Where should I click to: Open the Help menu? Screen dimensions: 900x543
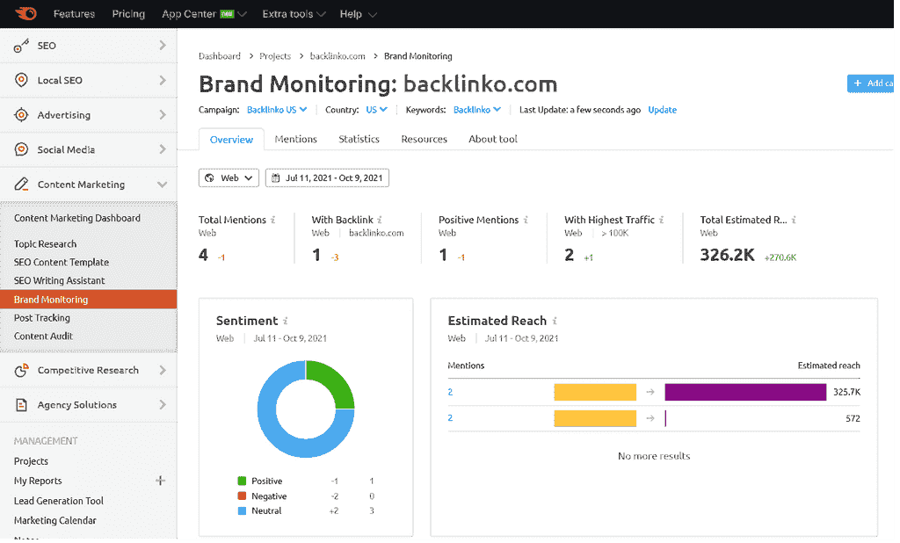pos(359,14)
